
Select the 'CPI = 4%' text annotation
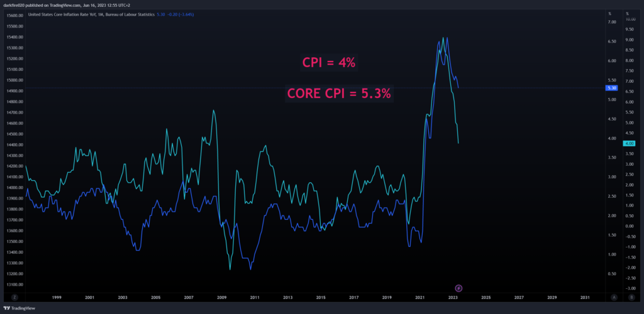coord(329,63)
